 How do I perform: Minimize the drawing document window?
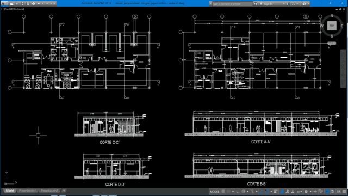[337, 10]
